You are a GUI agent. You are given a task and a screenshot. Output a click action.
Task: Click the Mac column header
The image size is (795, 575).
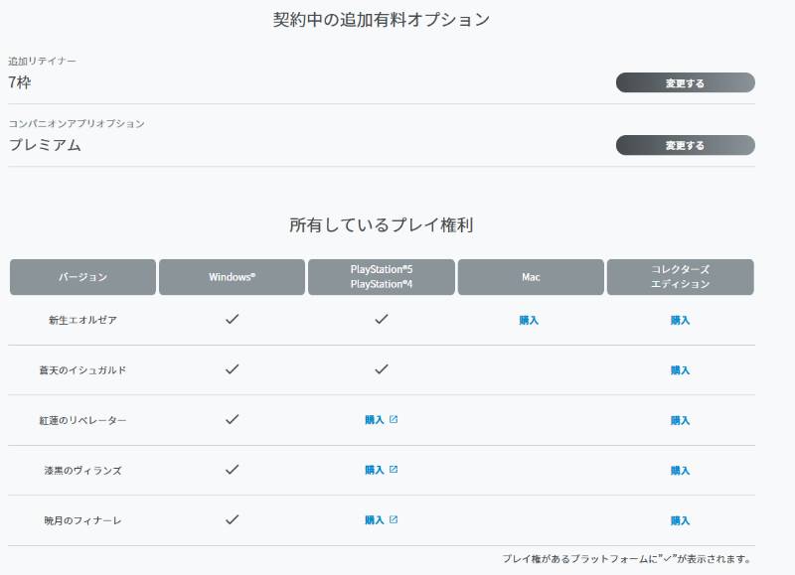pos(531,277)
